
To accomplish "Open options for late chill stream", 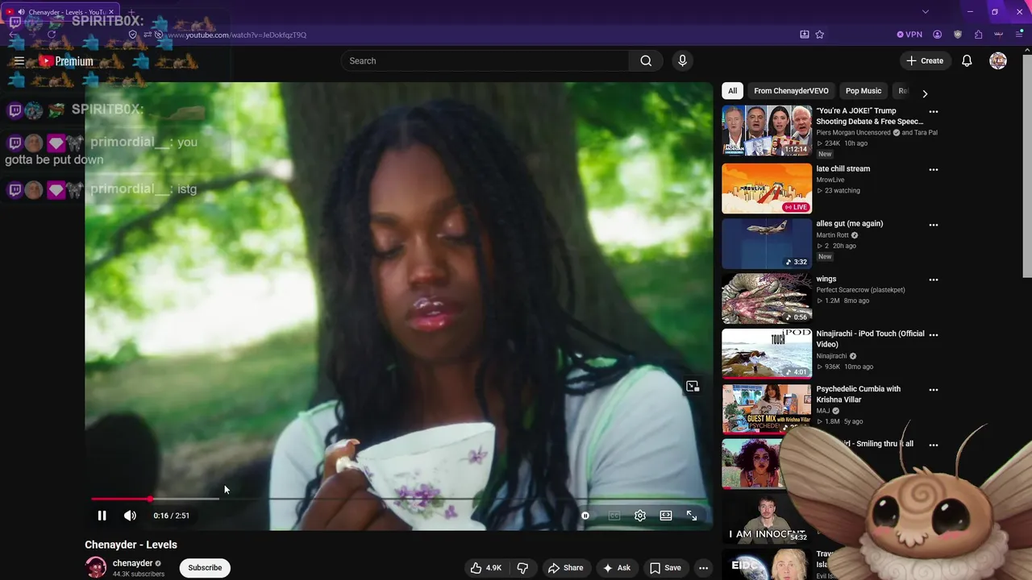I will (x=934, y=170).
